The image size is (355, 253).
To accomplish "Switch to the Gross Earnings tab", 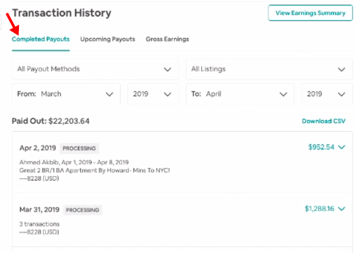I will [167, 39].
